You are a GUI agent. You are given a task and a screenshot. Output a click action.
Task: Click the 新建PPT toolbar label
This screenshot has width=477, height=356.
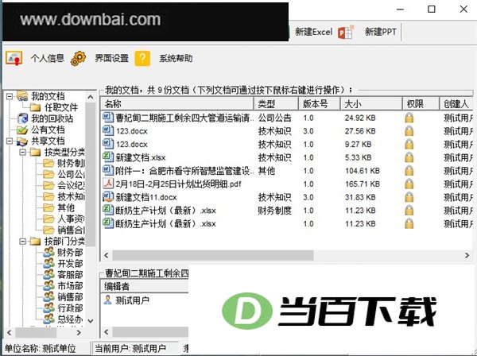381,32
